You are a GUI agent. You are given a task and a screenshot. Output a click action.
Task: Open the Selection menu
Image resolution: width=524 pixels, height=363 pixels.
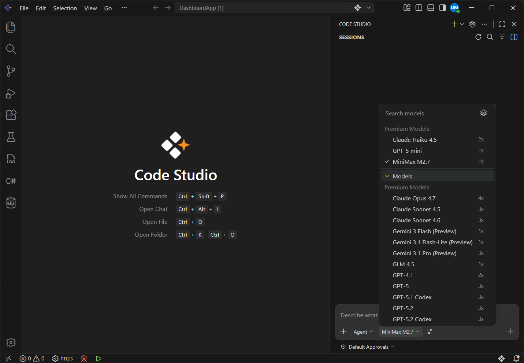pyautogui.click(x=65, y=8)
